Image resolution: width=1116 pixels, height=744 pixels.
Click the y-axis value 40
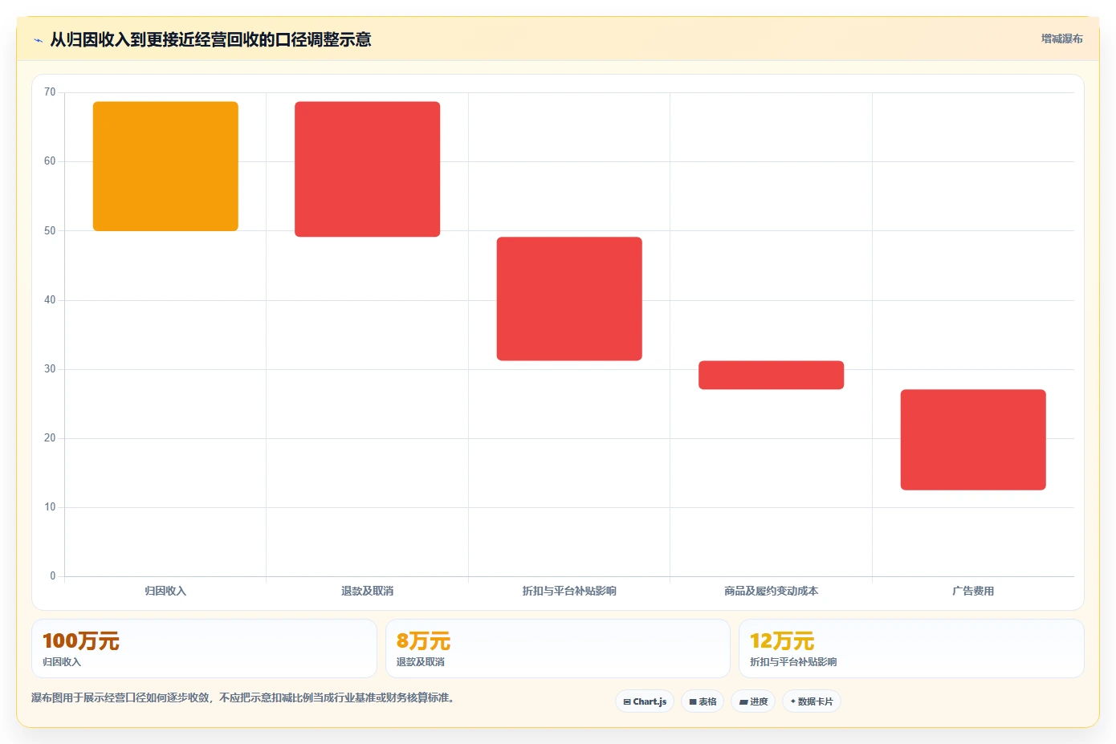coord(50,300)
